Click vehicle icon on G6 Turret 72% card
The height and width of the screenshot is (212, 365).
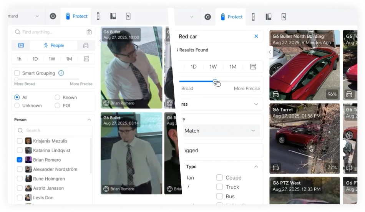[276, 167]
